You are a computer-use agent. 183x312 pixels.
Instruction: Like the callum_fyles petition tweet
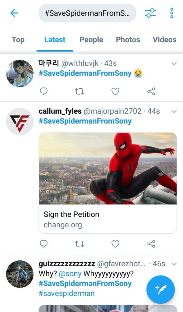point(115,243)
